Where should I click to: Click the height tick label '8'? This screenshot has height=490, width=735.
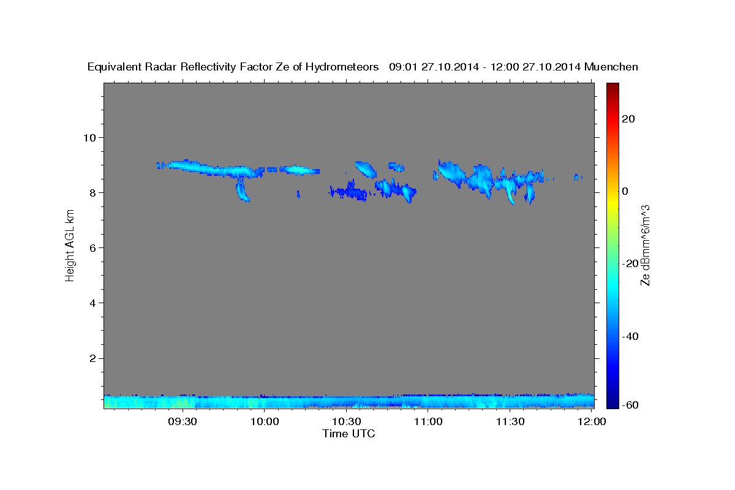[93, 192]
